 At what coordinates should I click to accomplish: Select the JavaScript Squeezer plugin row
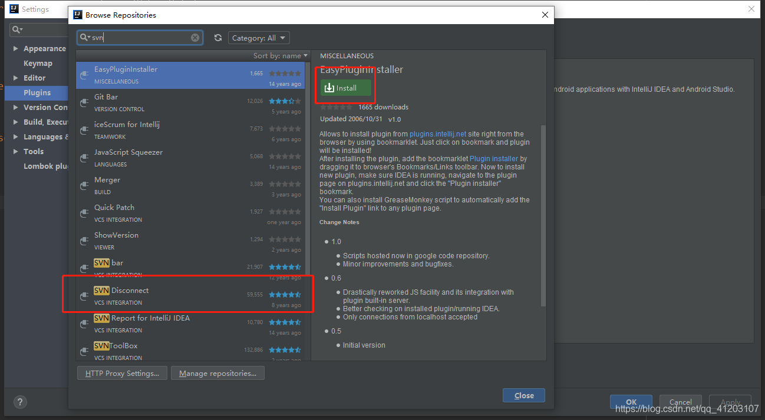(190, 158)
